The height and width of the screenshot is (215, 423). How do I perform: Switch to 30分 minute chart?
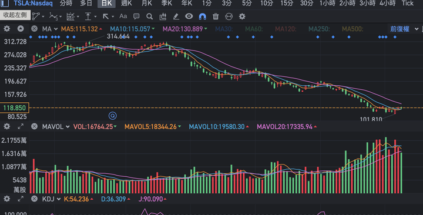click(307, 4)
